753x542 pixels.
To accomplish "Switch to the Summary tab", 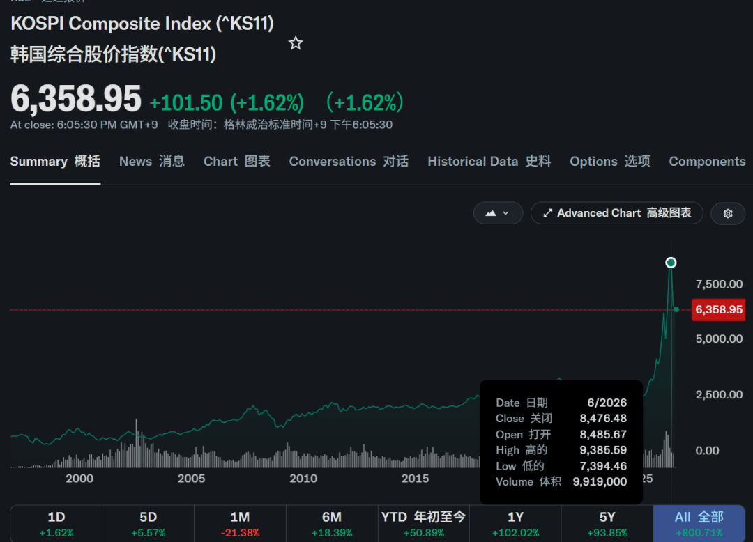I will (x=55, y=162).
